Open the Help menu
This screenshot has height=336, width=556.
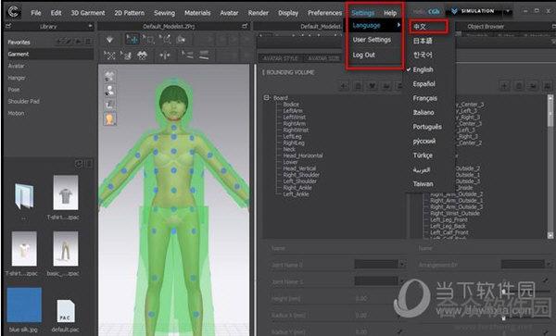pos(390,13)
